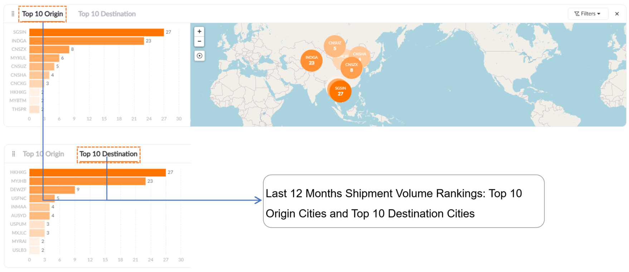The height and width of the screenshot is (272, 629).
Task: Open the Filters dropdown
Action: pos(587,14)
